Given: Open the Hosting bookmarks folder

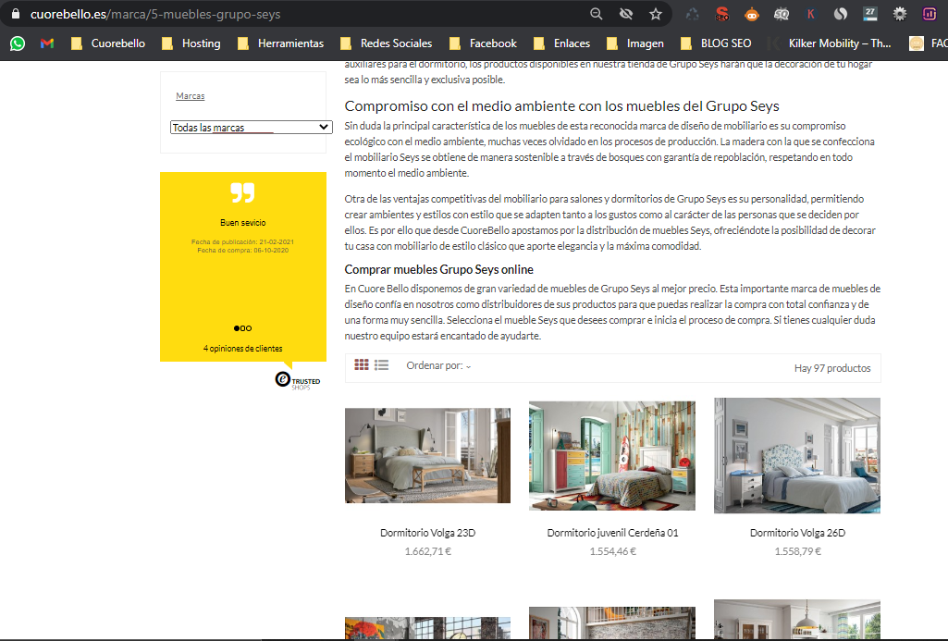Looking at the screenshot, I should 191,43.
